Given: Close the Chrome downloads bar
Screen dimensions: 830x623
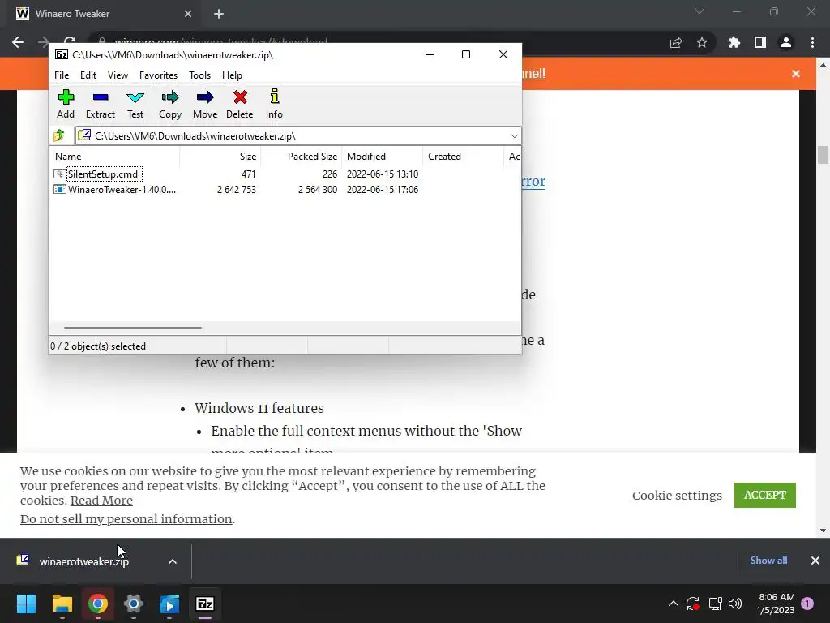Looking at the screenshot, I should click(815, 560).
